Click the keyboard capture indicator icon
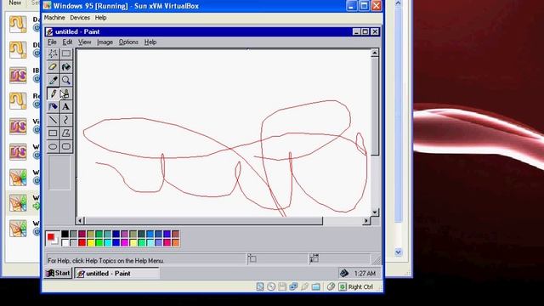Viewport: 544px width, 306px height. coord(343,286)
